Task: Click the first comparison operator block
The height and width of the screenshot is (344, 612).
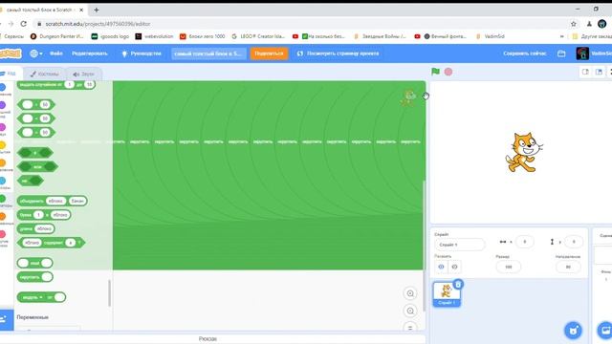Action: point(36,104)
